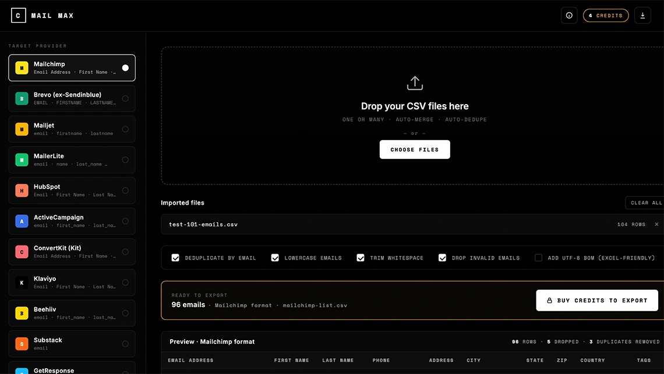This screenshot has width=664, height=374.
Task: Click the Zip column header
Action: point(562,361)
